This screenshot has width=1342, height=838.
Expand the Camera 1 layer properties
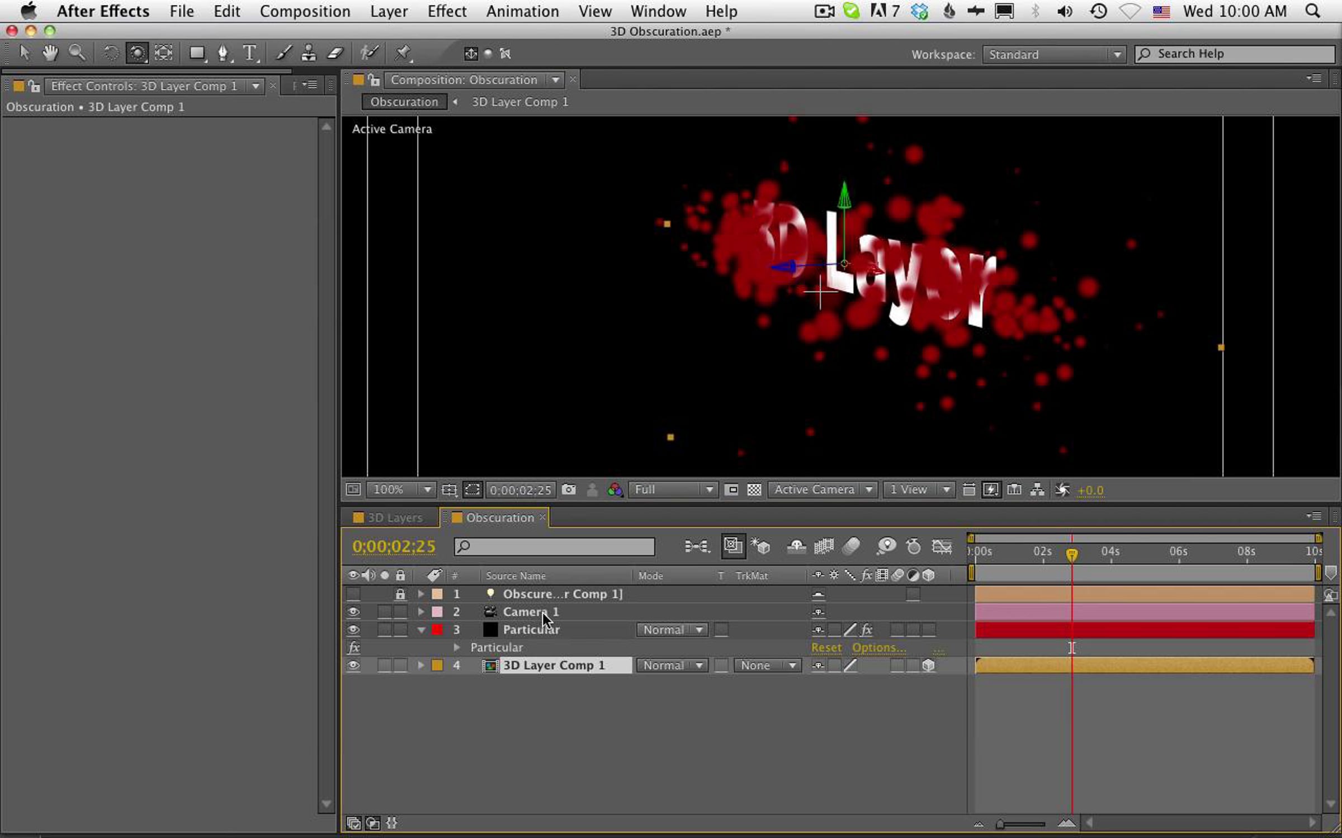tap(421, 612)
